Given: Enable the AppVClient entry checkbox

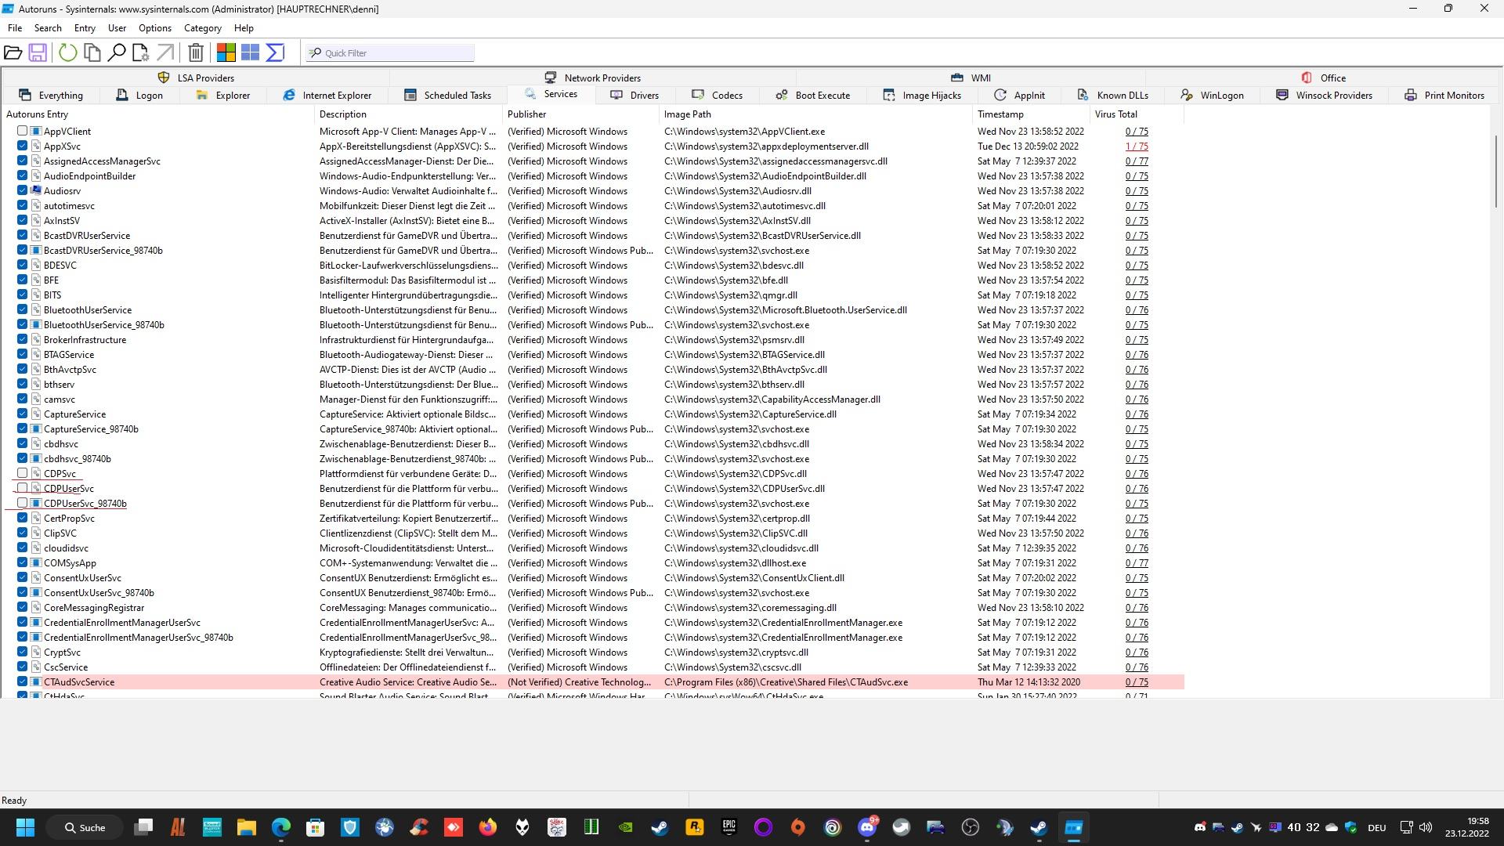Looking at the screenshot, I should tap(22, 131).
